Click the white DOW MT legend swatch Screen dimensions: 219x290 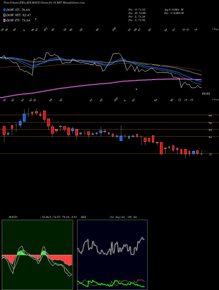4,15
